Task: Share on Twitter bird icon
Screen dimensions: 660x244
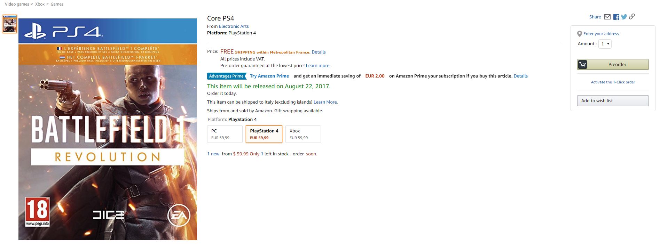Action: [x=624, y=17]
